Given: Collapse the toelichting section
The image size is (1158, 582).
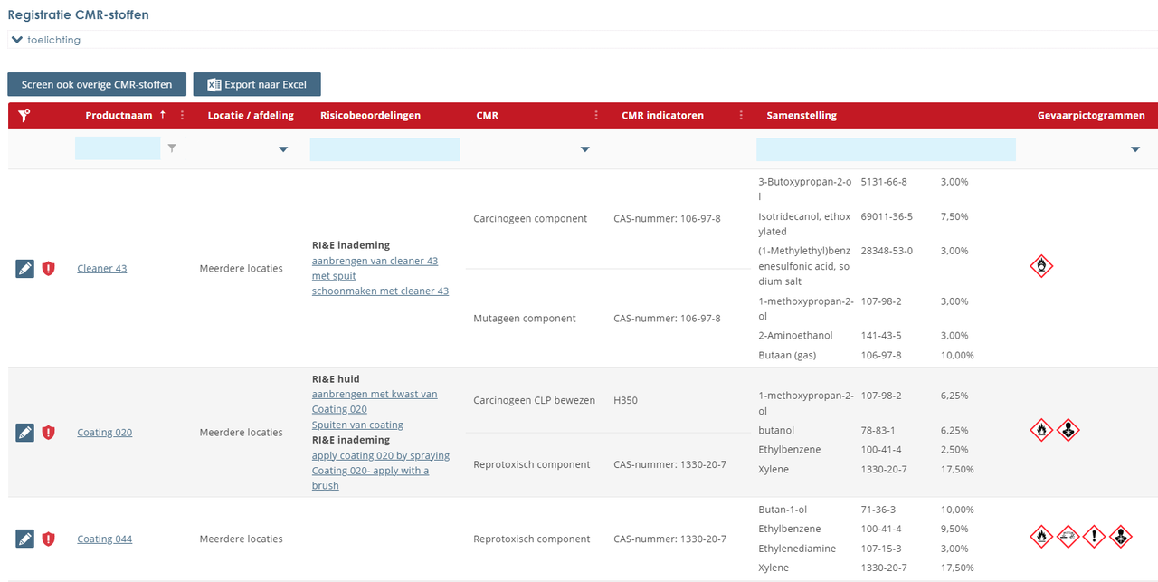Looking at the screenshot, I should (16, 39).
